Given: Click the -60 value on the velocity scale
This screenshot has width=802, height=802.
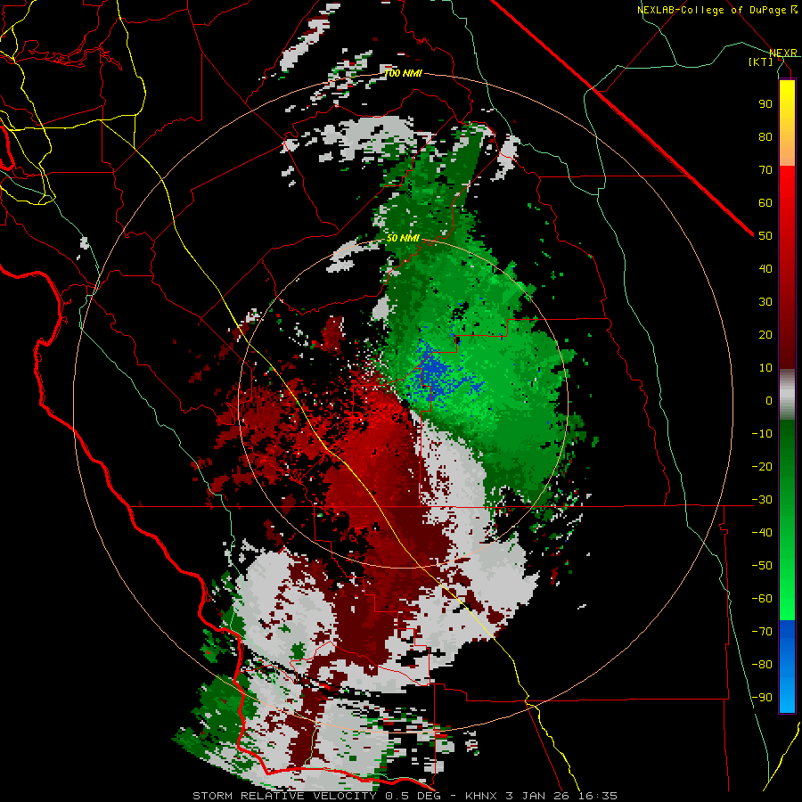Looking at the screenshot, I should click(x=762, y=599).
